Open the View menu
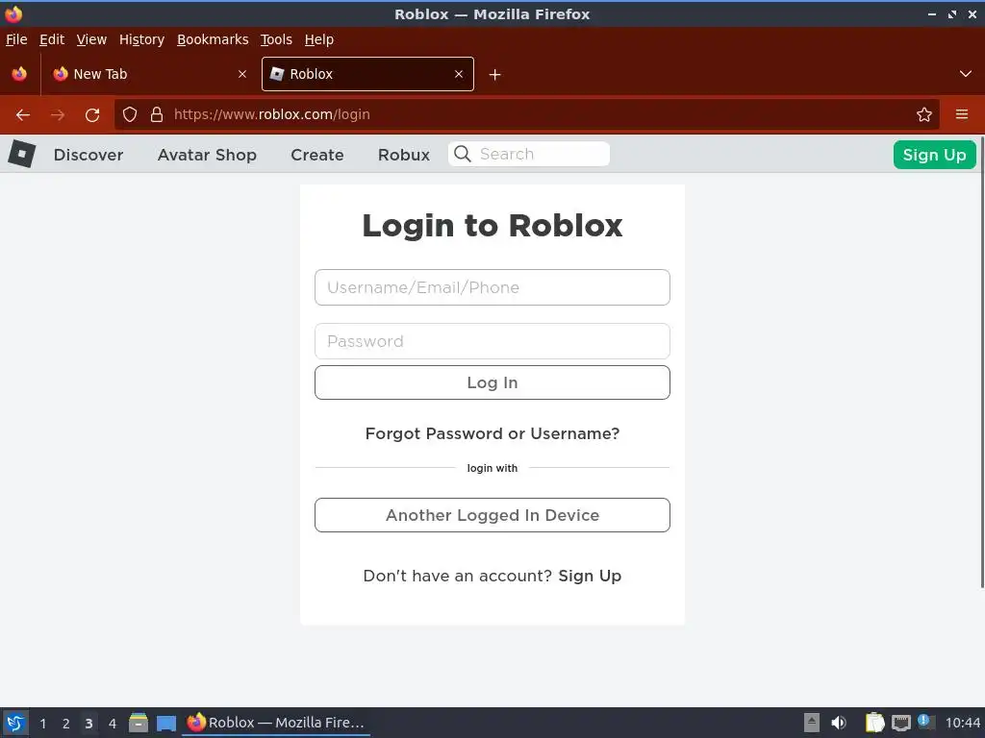 coord(91,39)
